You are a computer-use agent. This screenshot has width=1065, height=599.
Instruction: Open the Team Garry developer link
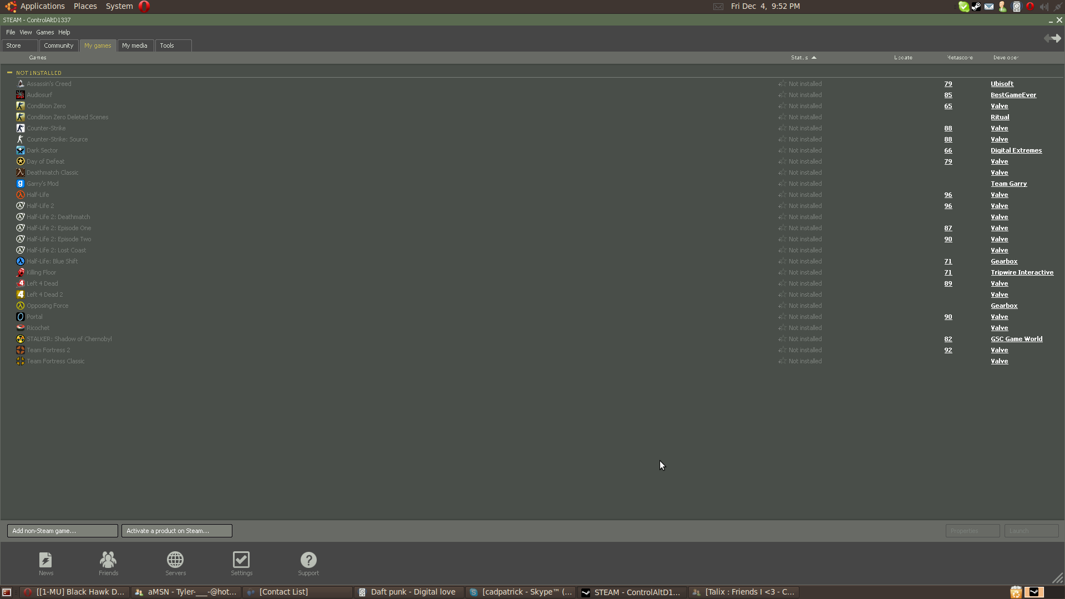1008,184
